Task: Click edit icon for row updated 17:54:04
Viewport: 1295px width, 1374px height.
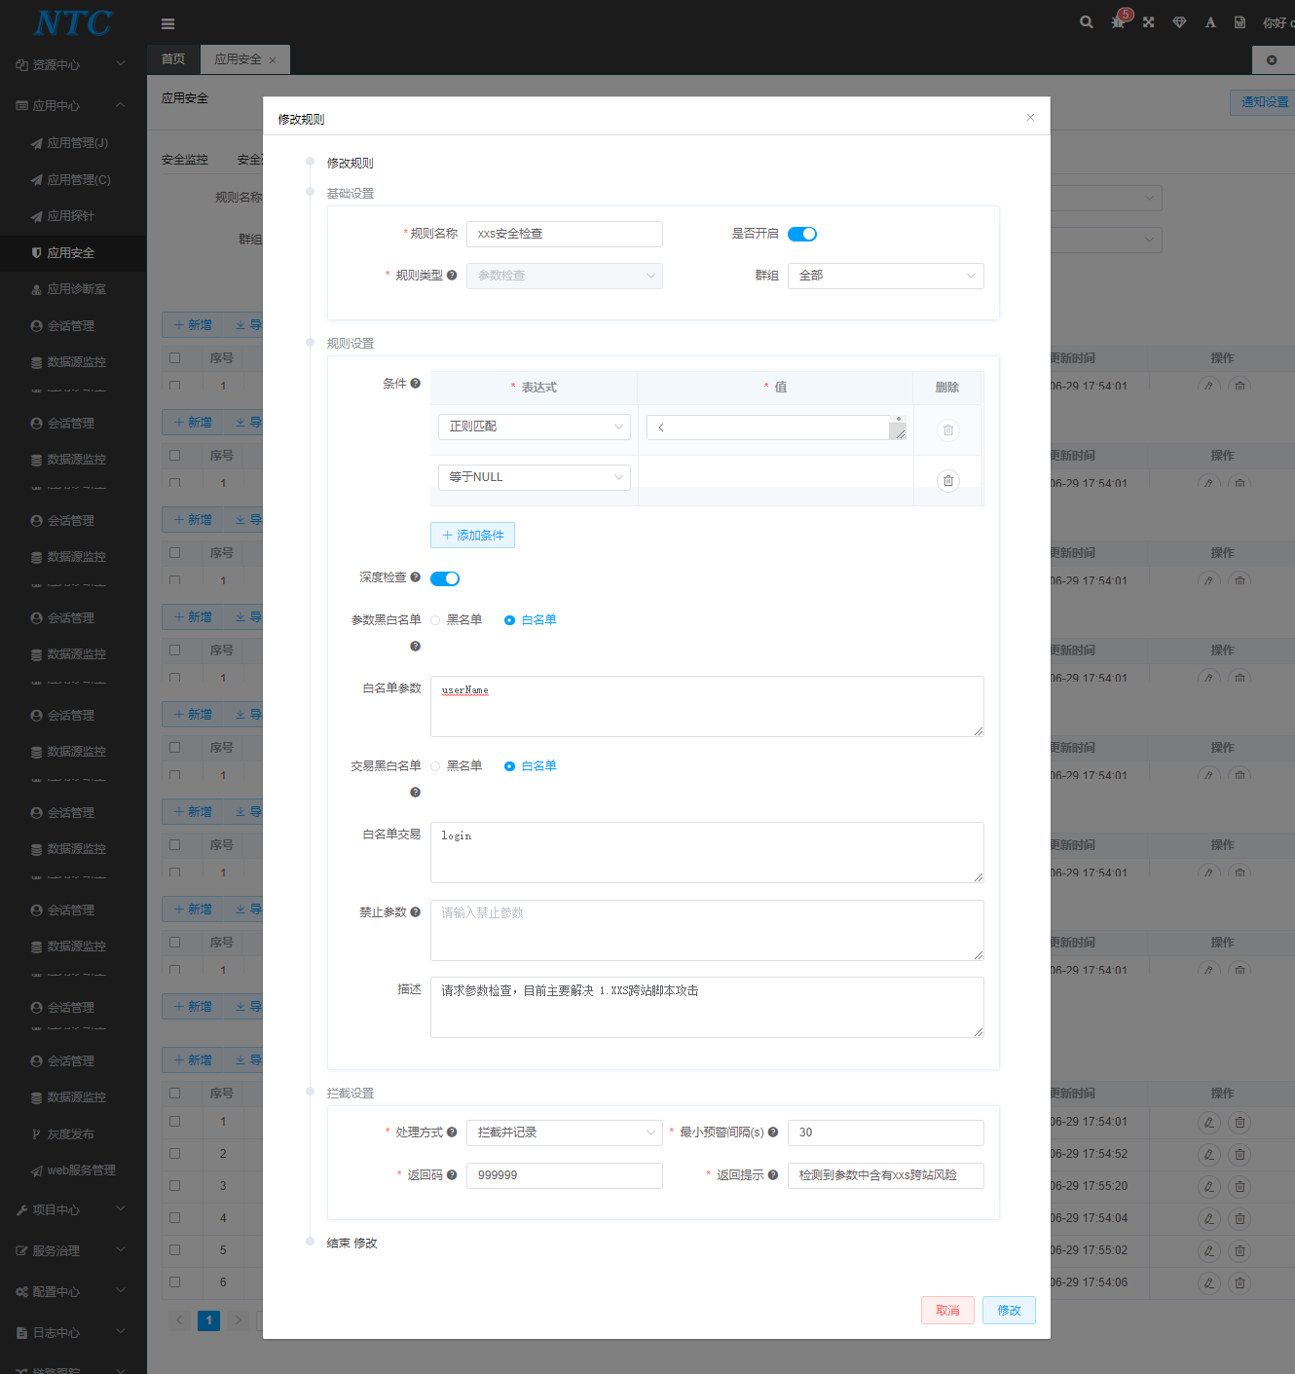Action: pyautogui.click(x=1209, y=1219)
